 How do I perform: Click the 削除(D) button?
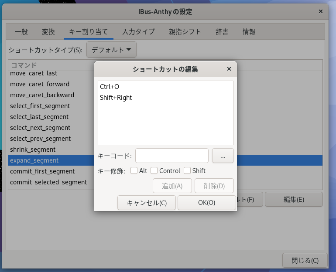point(214,186)
